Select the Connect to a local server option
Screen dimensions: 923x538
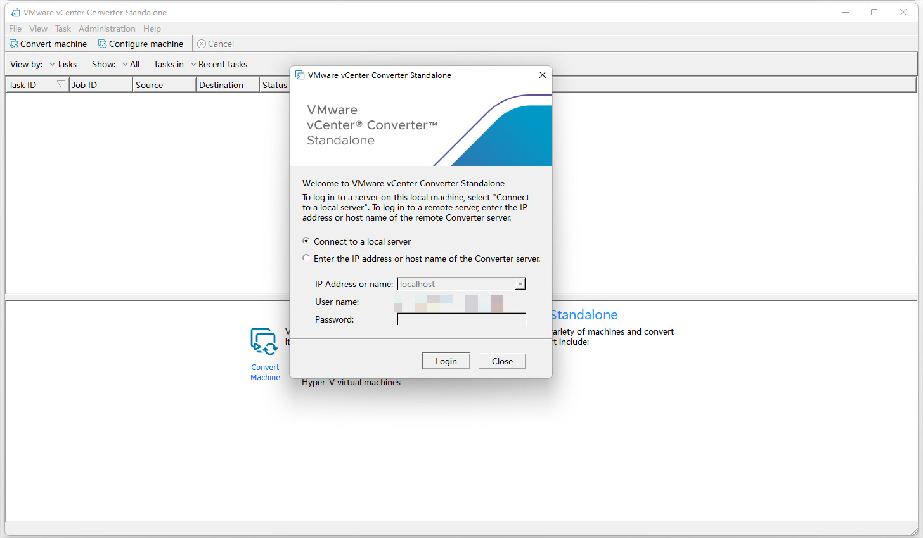point(306,241)
